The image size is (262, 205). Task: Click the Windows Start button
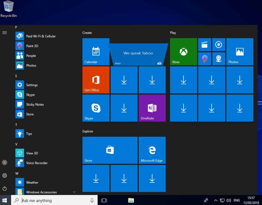point(5,200)
